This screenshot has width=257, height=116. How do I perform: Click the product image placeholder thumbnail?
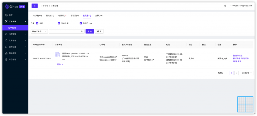pos(58,55)
